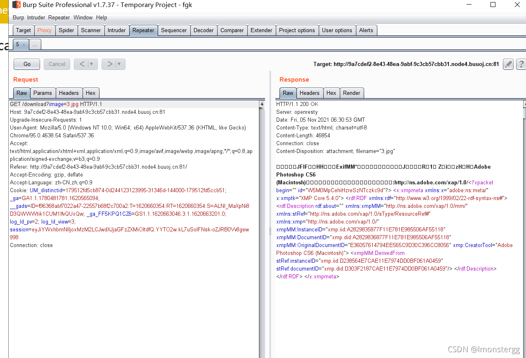This screenshot has width=526, height=358.
Task: Switch to the Scanner tab
Action: coord(91,30)
